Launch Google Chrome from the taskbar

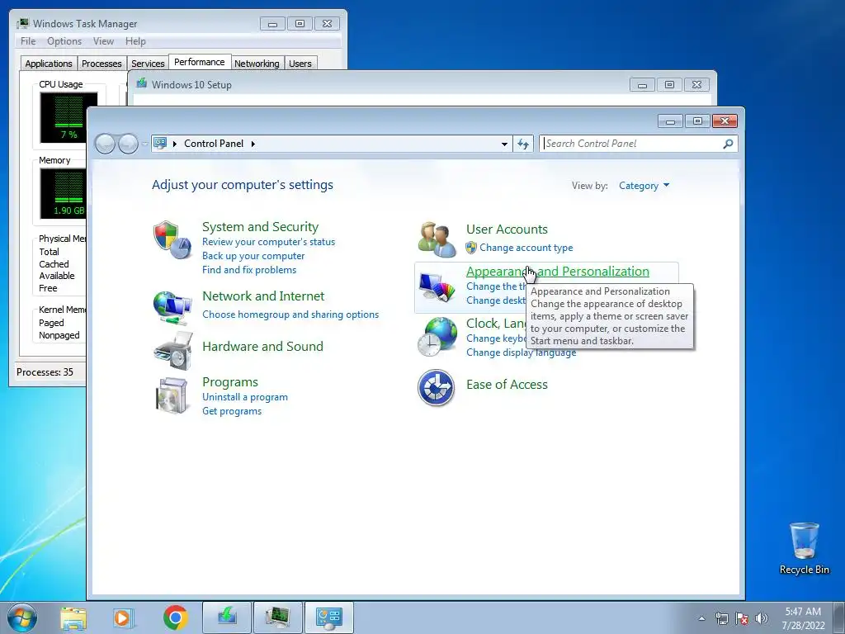[175, 617]
